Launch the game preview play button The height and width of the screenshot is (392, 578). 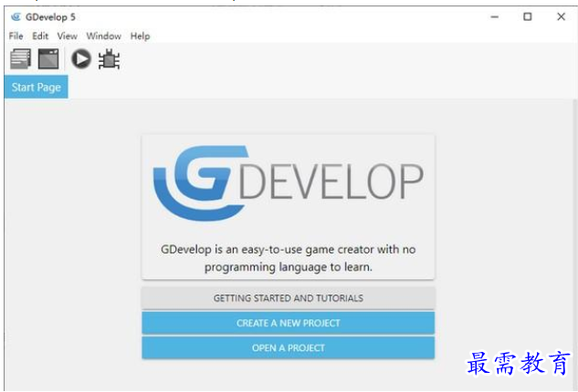(x=80, y=59)
